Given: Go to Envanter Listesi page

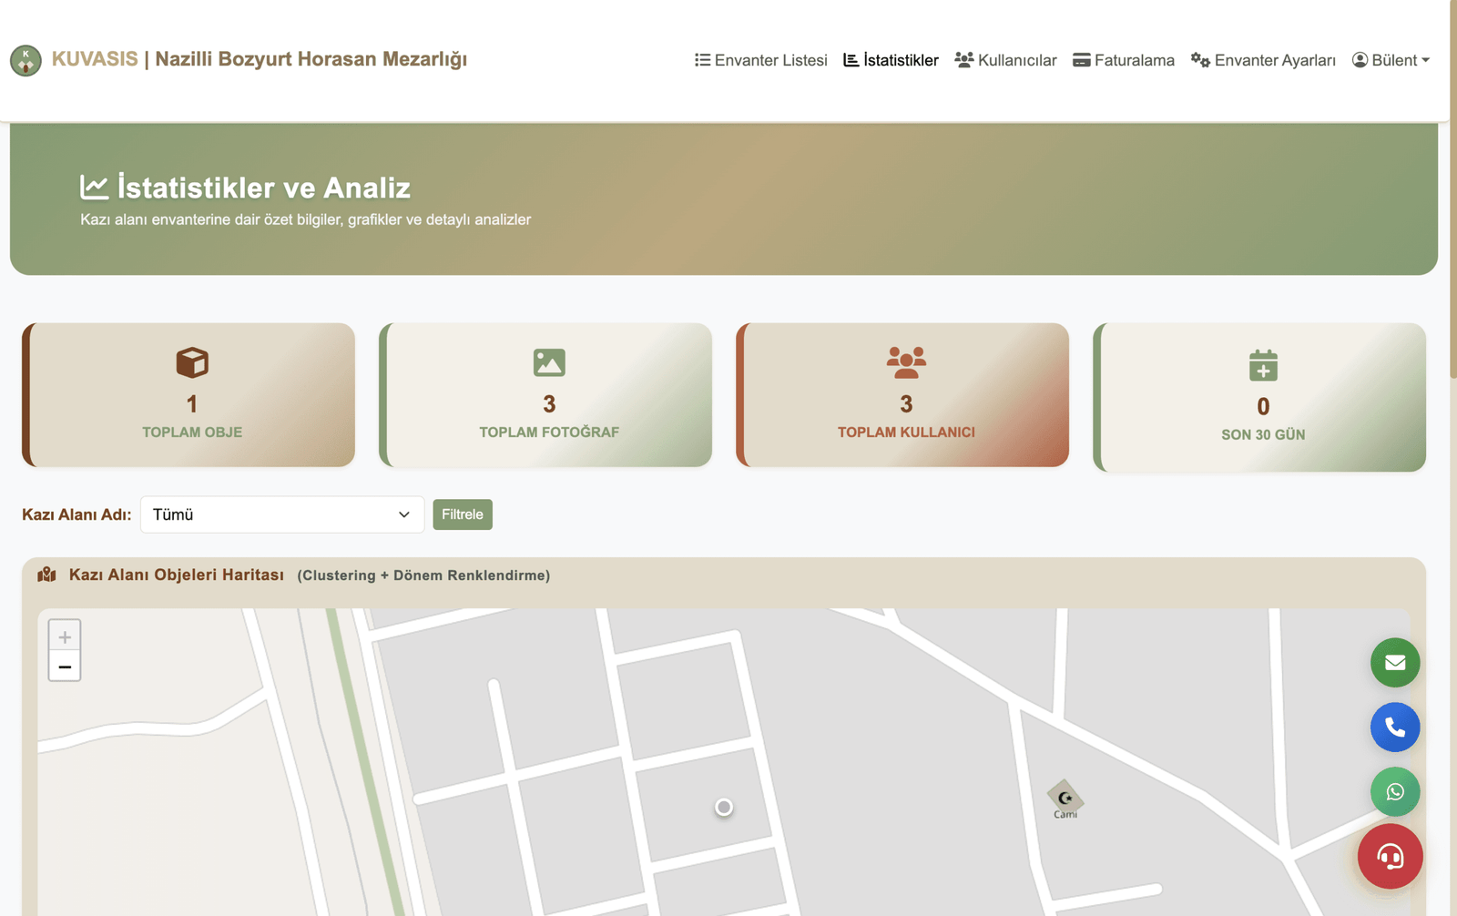Looking at the screenshot, I should pos(761,60).
